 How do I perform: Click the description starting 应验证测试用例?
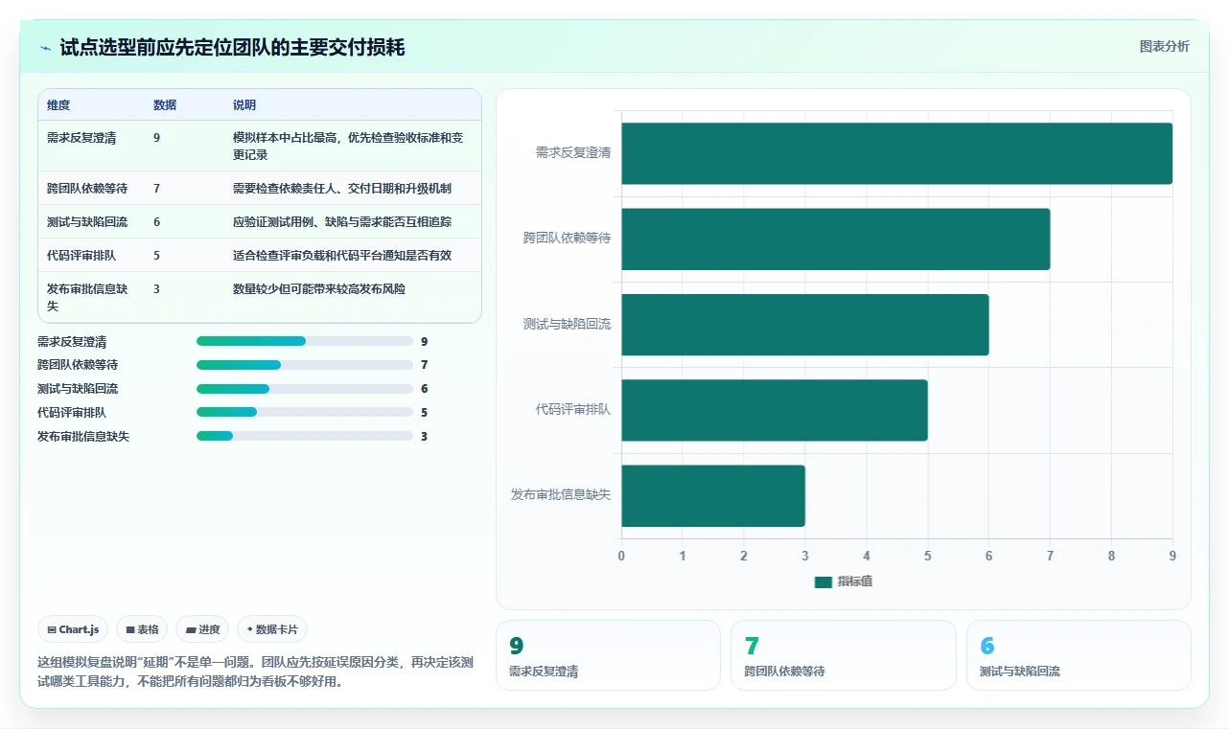pos(342,222)
